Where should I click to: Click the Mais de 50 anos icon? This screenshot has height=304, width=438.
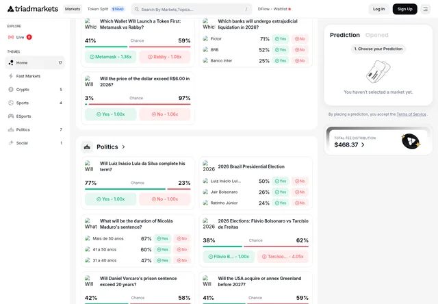(88, 238)
